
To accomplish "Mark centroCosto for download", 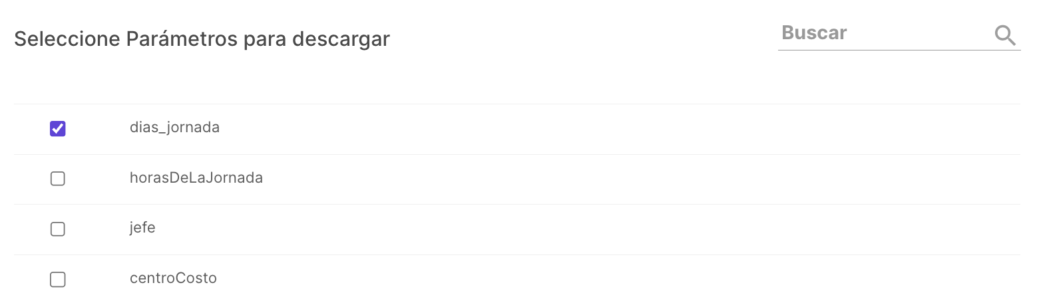I will click(x=58, y=280).
